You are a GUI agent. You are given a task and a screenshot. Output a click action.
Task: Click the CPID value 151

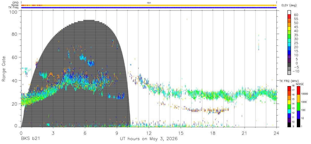149,3
